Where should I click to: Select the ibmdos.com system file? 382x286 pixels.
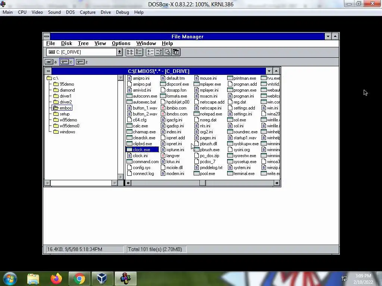tap(174, 114)
